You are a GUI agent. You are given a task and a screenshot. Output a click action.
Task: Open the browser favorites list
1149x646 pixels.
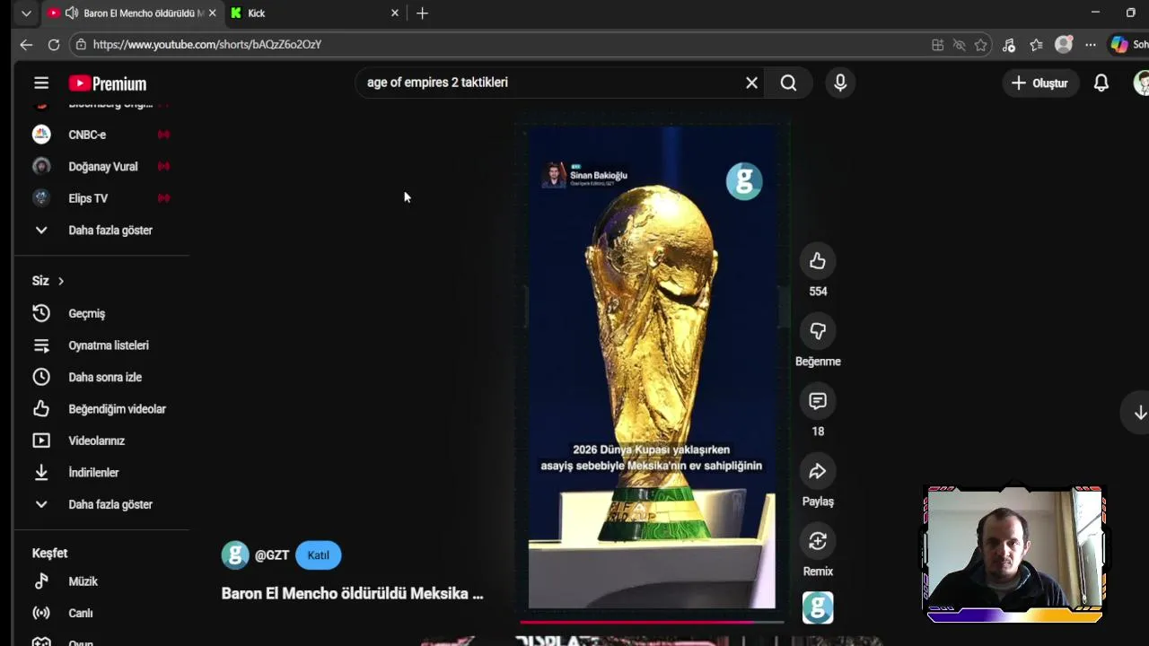point(1036,44)
